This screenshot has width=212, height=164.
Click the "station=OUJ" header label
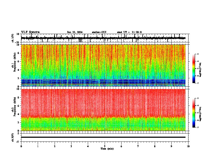point(99,32)
